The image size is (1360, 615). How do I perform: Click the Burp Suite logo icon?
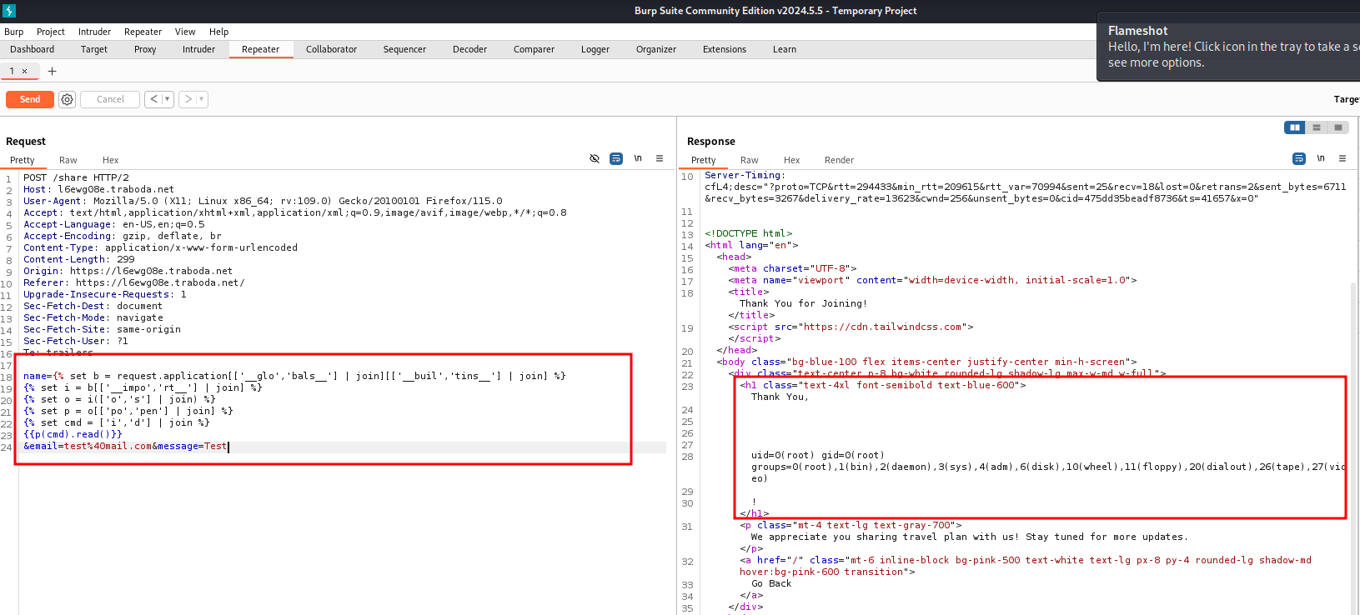pos(9,11)
